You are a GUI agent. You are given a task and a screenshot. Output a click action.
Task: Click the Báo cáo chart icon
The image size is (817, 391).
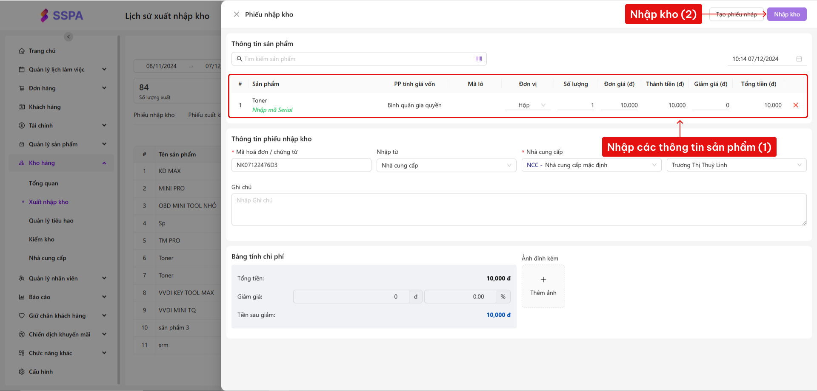[22, 297]
